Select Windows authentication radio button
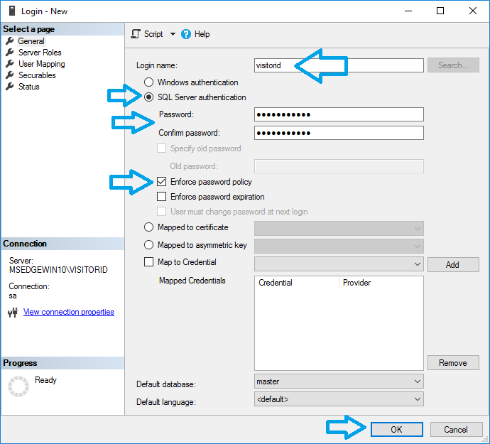Viewport: 490px width, 444px height. click(x=149, y=82)
